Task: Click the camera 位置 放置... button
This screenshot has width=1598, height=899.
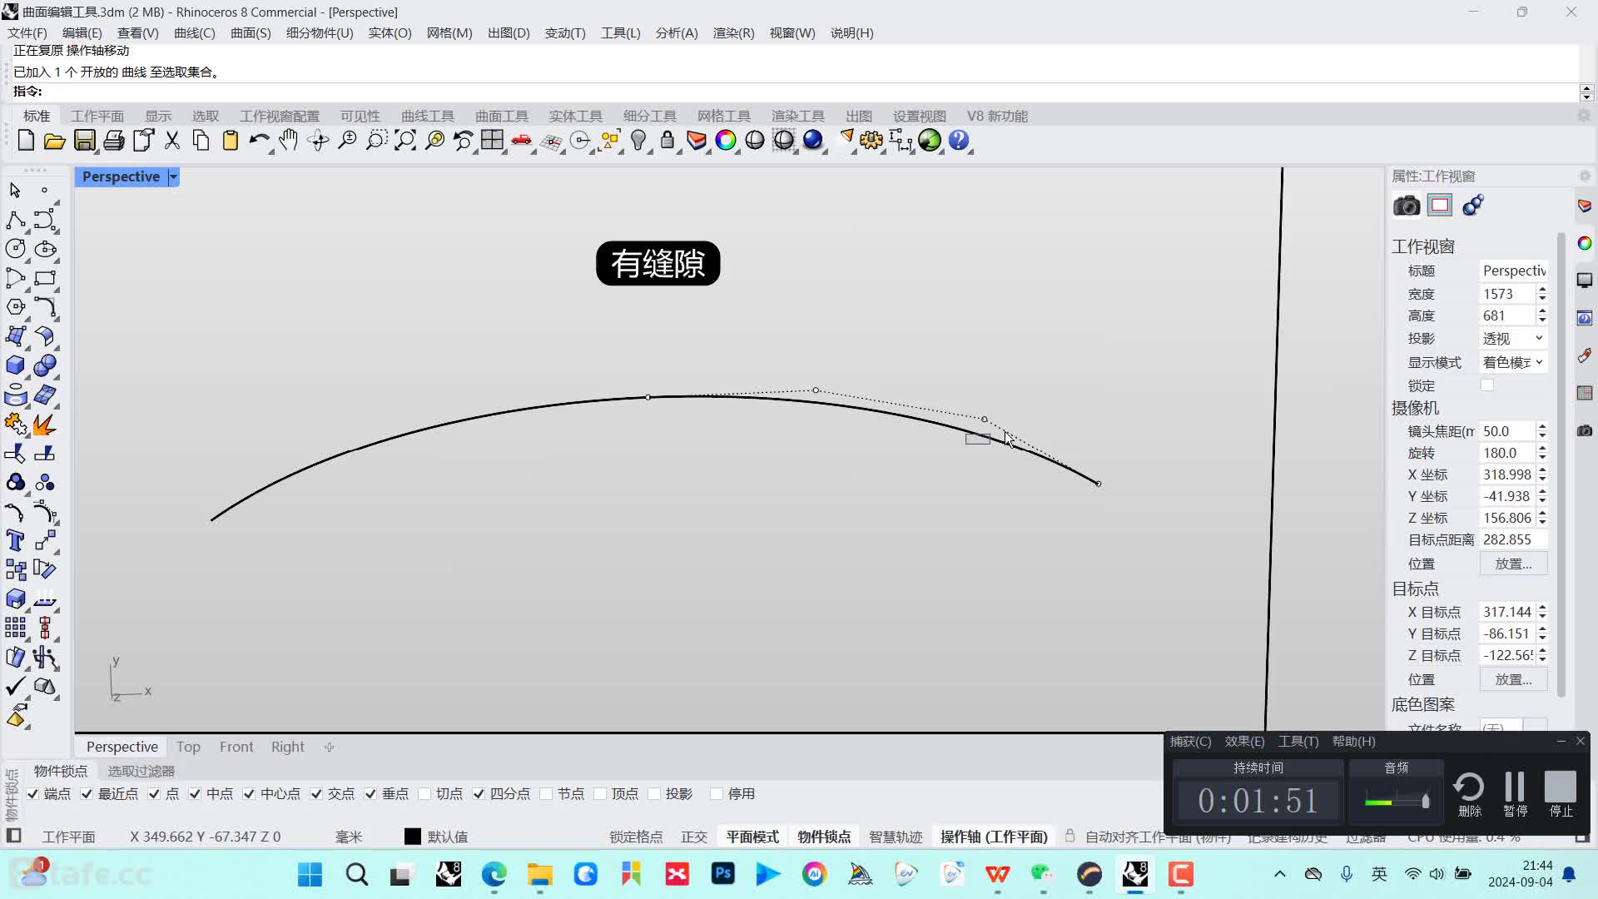Action: 1513,564
